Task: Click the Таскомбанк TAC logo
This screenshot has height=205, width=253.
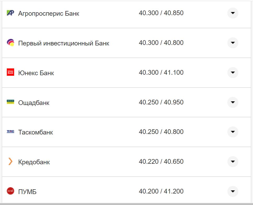Action: 10,132
